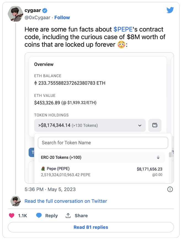Click the pink heart like icon
Image resolution: width=182 pixels, height=240 pixels.
(x=12, y=215)
